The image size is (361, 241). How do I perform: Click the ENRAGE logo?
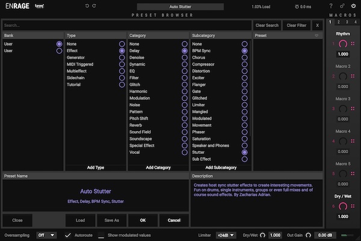(x=17, y=6)
